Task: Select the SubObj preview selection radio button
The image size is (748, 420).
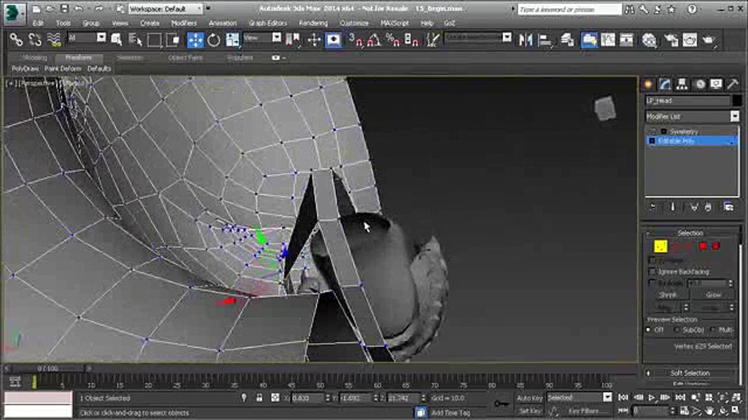Action: click(x=677, y=330)
